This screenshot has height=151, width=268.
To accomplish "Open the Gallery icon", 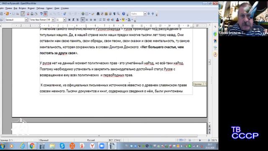I will pos(106,14).
